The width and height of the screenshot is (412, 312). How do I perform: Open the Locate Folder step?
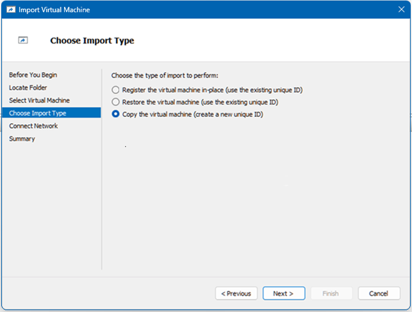click(x=28, y=88)
